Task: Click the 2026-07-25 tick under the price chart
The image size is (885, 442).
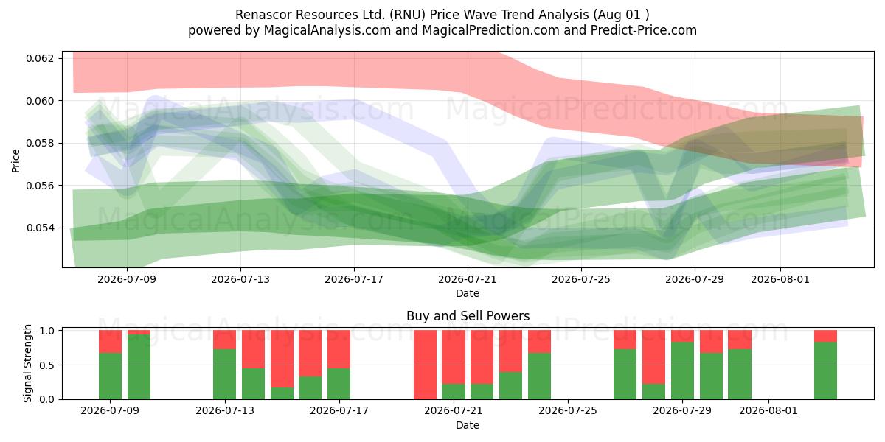Action: (x=581, y=279)
